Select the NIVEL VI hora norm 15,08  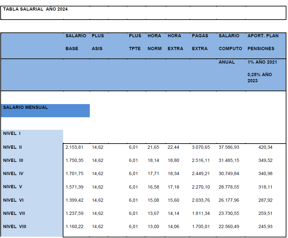153,200
